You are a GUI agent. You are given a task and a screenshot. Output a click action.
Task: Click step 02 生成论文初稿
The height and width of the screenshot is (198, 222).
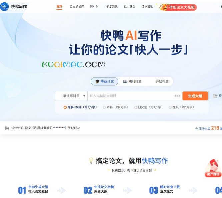pyautogui.click(x=99, y=189)
